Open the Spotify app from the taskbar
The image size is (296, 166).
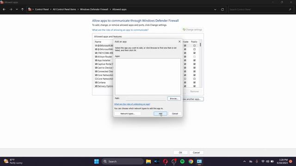pyautogui.click(x=182, y=161)
